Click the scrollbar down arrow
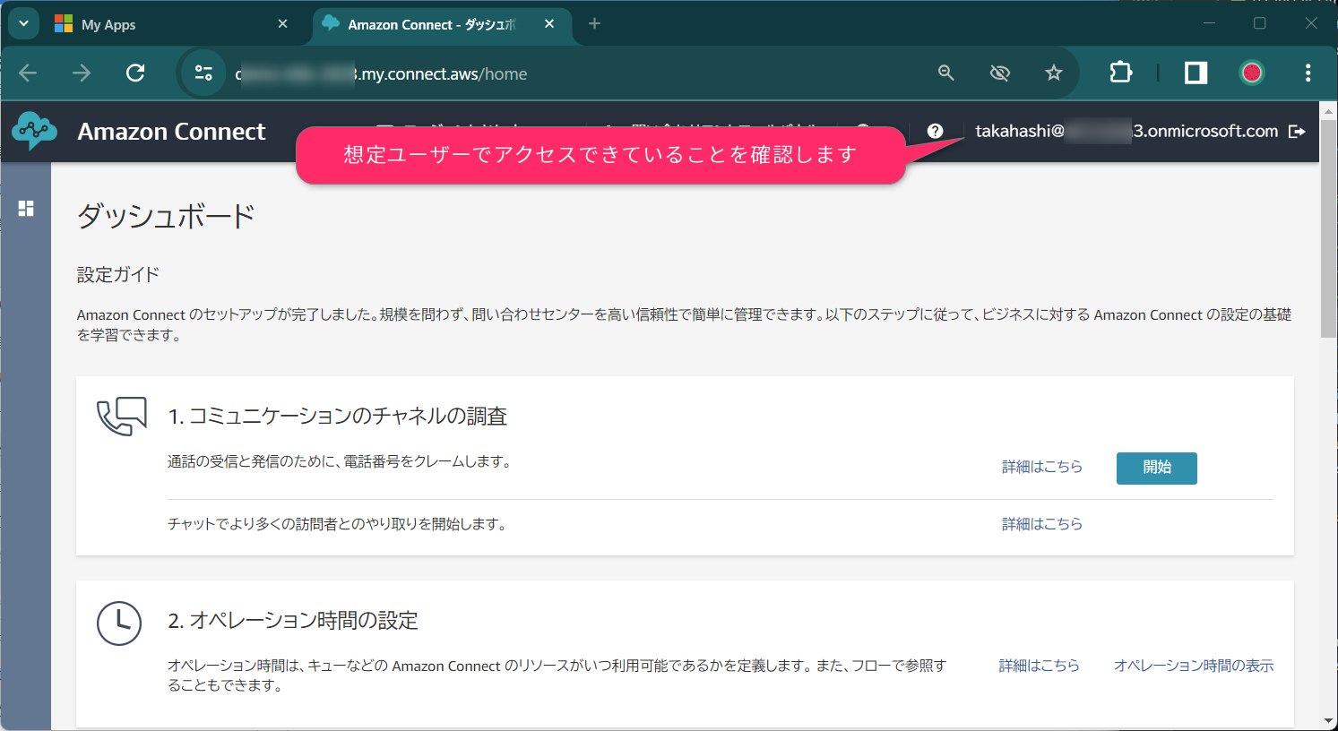Viewport: 1338px width, 731px height. pos(1328,721)
